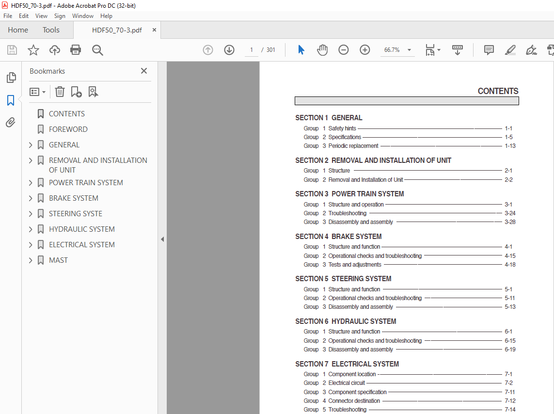This screenshot has width=554, height=414.
Task: Print the document with printer icon
Action: click(x=76, y=50)
